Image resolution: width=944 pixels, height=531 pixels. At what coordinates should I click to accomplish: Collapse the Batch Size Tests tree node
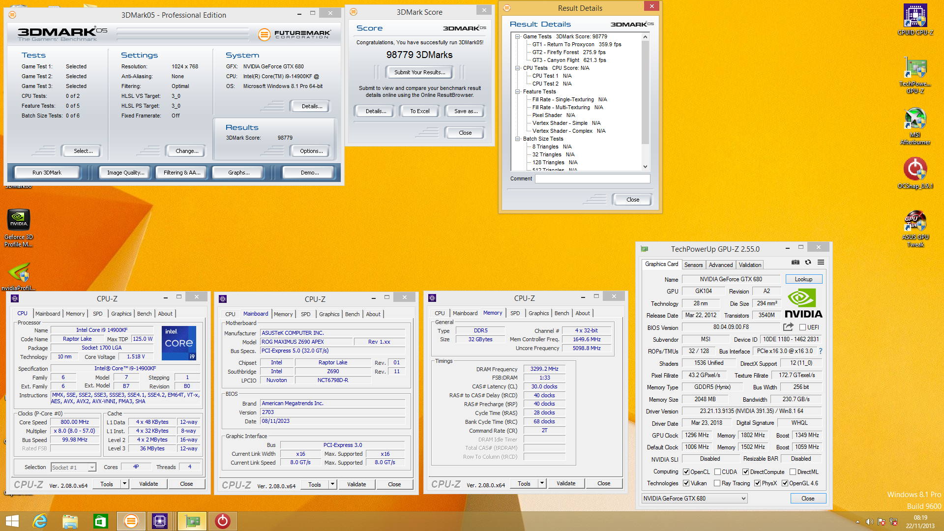518,139
